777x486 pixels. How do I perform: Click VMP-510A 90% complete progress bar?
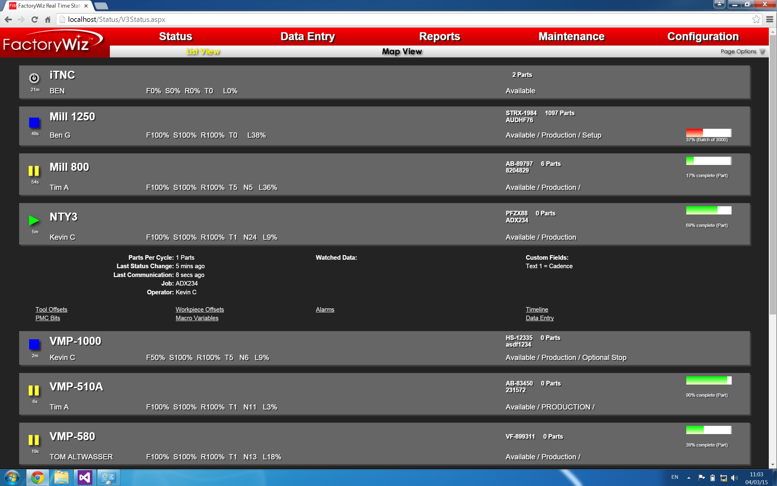(x=709, y=380)
